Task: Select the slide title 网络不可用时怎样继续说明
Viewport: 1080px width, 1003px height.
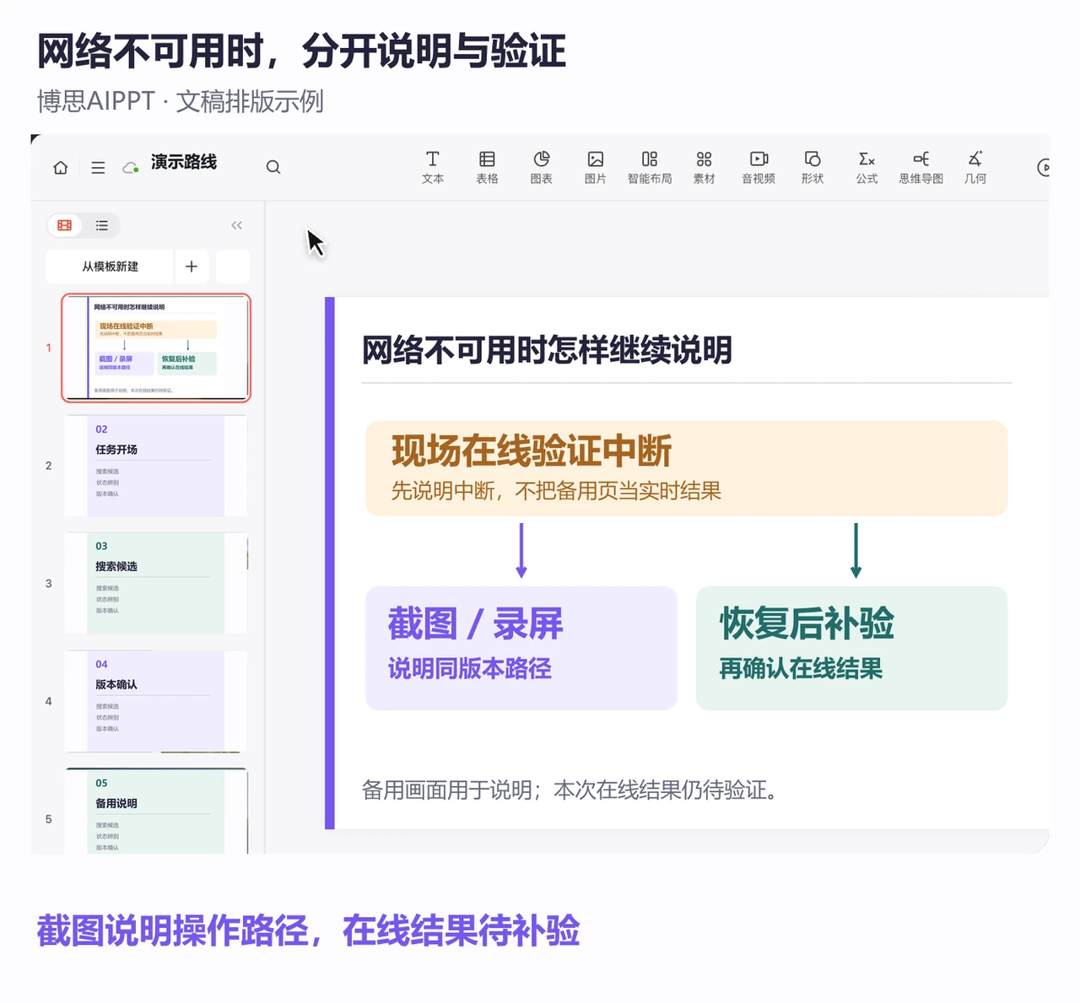Action: [547, 349]
